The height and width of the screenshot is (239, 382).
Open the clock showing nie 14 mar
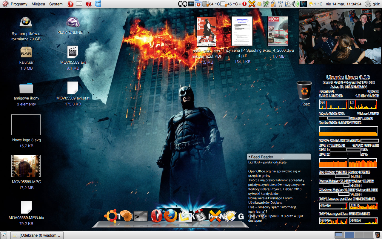pos(344,4)
